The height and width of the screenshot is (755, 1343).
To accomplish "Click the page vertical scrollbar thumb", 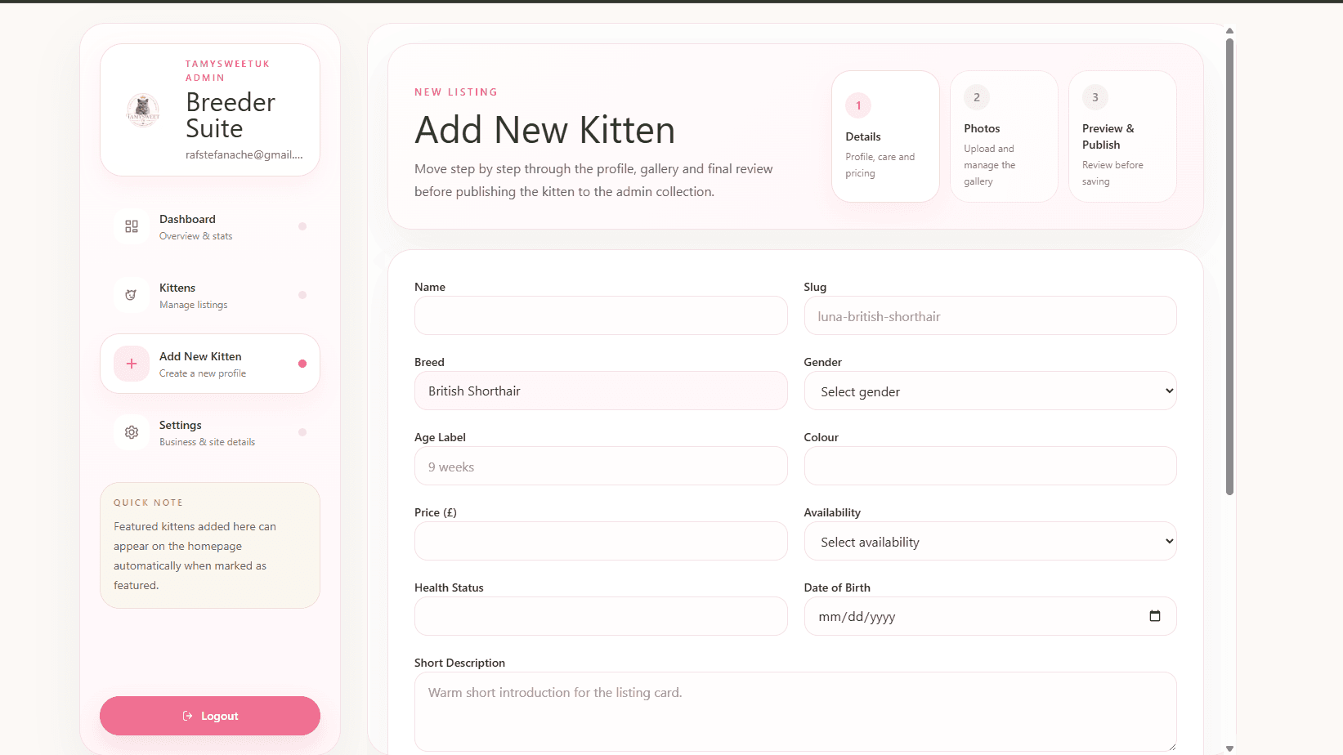I will click(1229, 266).
